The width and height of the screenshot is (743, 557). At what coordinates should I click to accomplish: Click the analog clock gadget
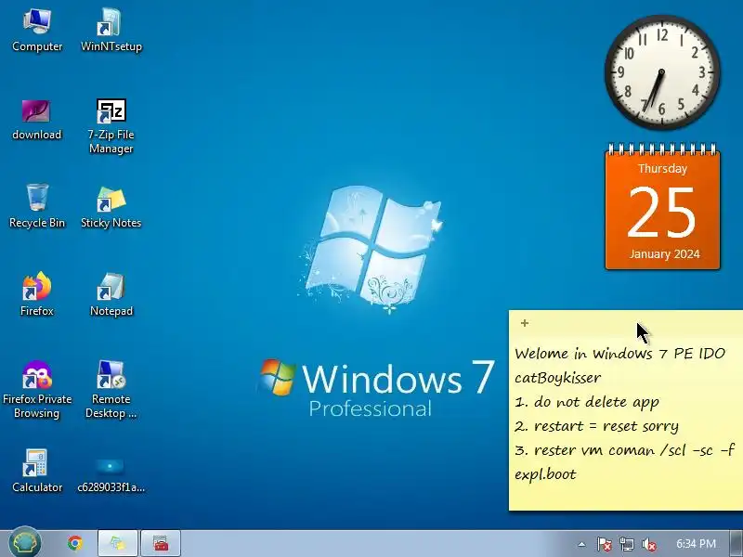point(662,72)
